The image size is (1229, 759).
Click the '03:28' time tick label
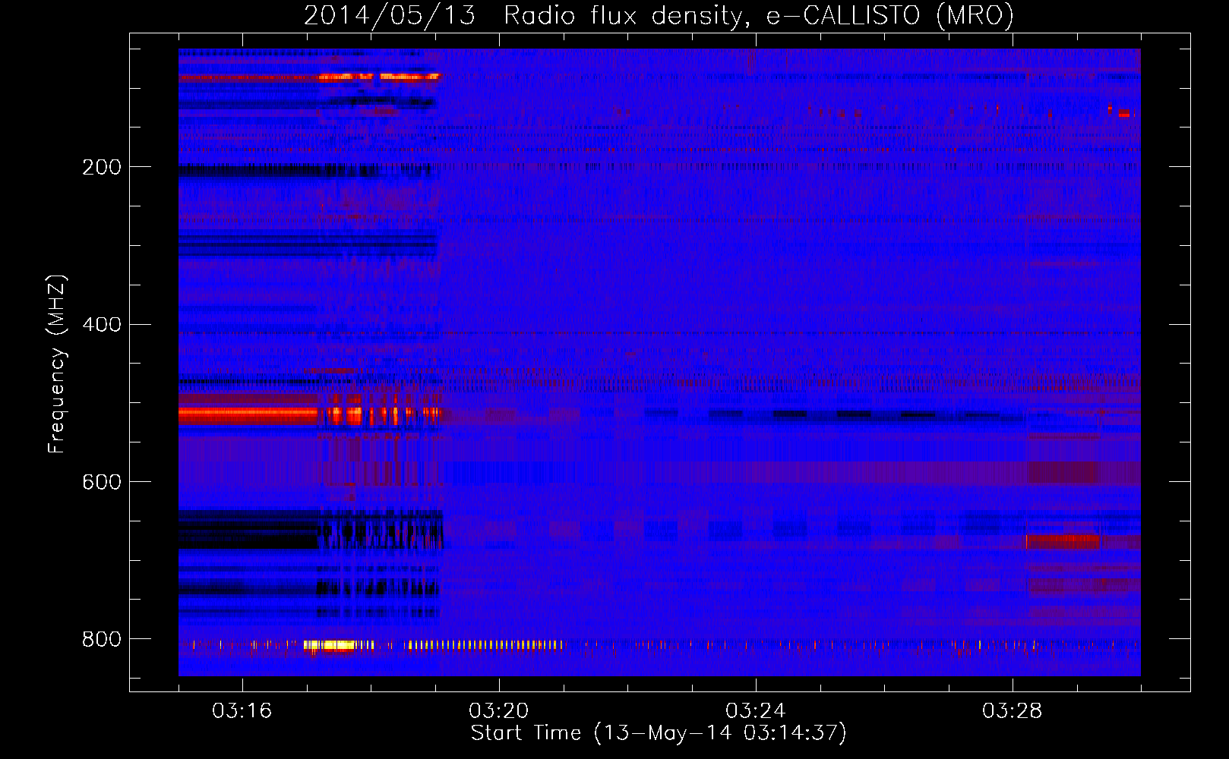(x=1013, y=711)
